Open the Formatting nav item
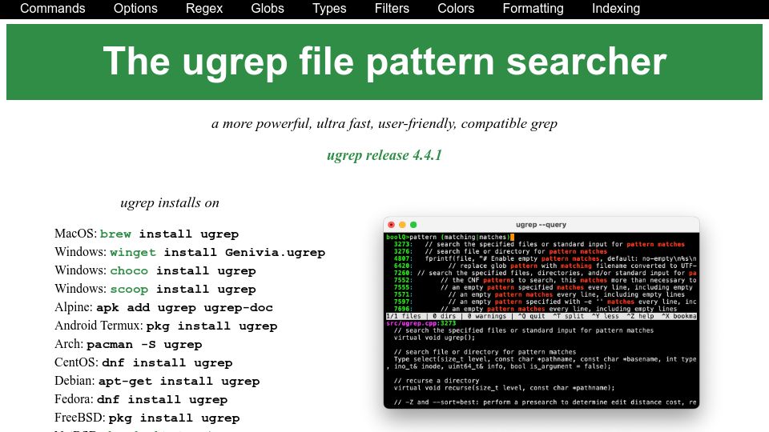This screenshot has height=432, width=769. (533, 8)
